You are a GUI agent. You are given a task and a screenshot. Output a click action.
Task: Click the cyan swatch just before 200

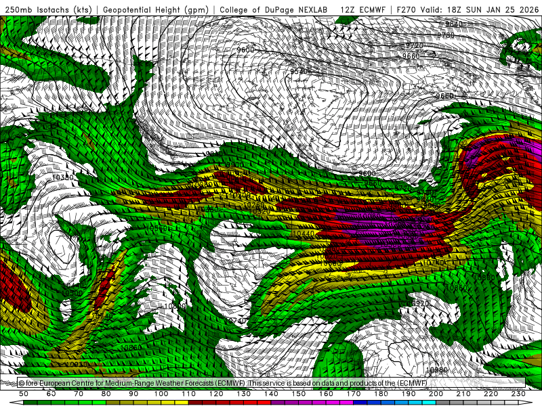[x=430, y=403]
